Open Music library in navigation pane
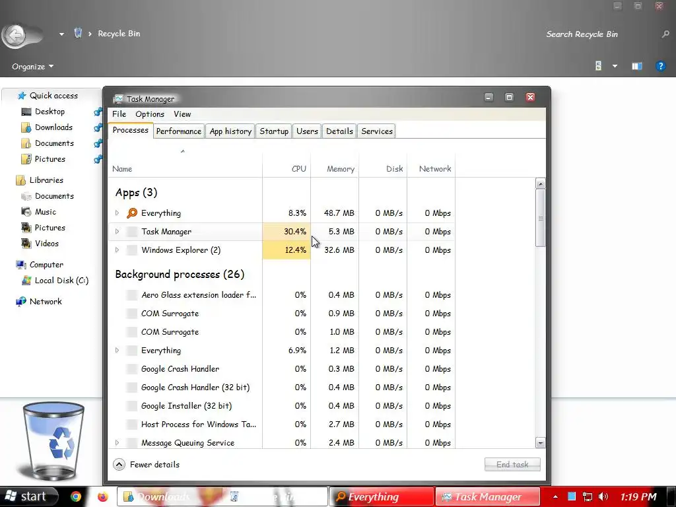676x507 pixels. coord(46,212)
